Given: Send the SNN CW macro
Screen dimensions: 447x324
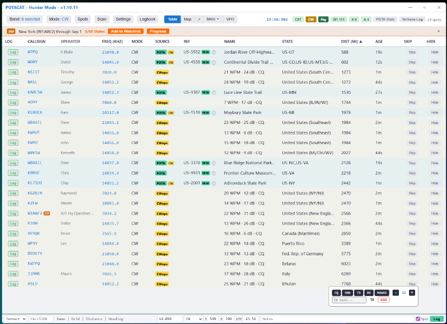Looking at the screenshot, I should coord(348,293).
